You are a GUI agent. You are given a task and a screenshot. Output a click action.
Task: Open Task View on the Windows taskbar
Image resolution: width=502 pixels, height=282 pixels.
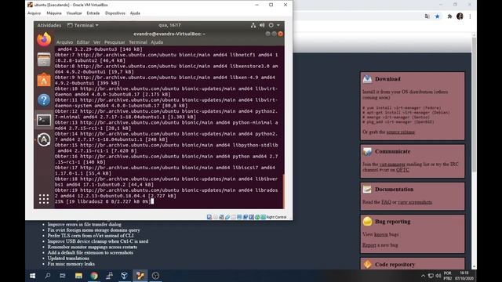(x=63, y=276)
